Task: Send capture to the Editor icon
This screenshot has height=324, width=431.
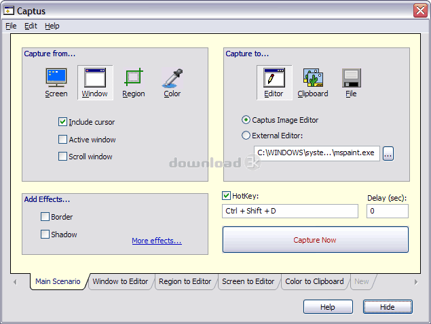Action: 274,83
